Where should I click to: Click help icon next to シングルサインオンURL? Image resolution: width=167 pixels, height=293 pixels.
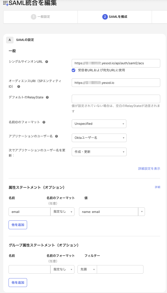[x=47, y=62]
